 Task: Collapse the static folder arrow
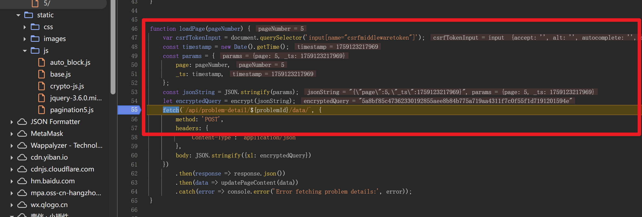click(x=18, y=15)
